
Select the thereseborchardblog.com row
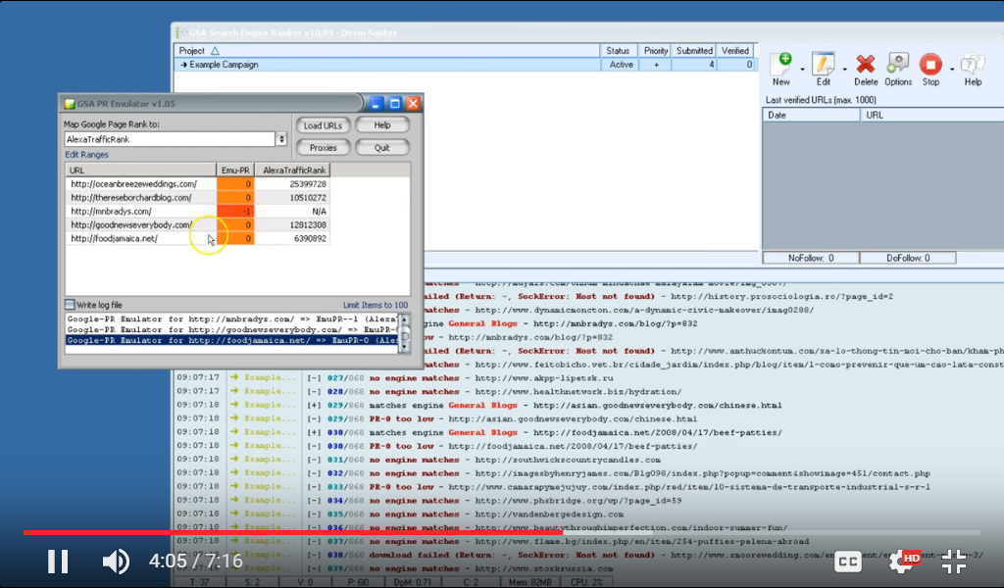coord(197,198)
